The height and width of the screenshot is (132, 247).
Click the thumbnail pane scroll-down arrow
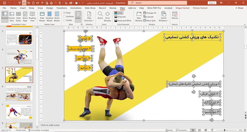pos(37,127)
